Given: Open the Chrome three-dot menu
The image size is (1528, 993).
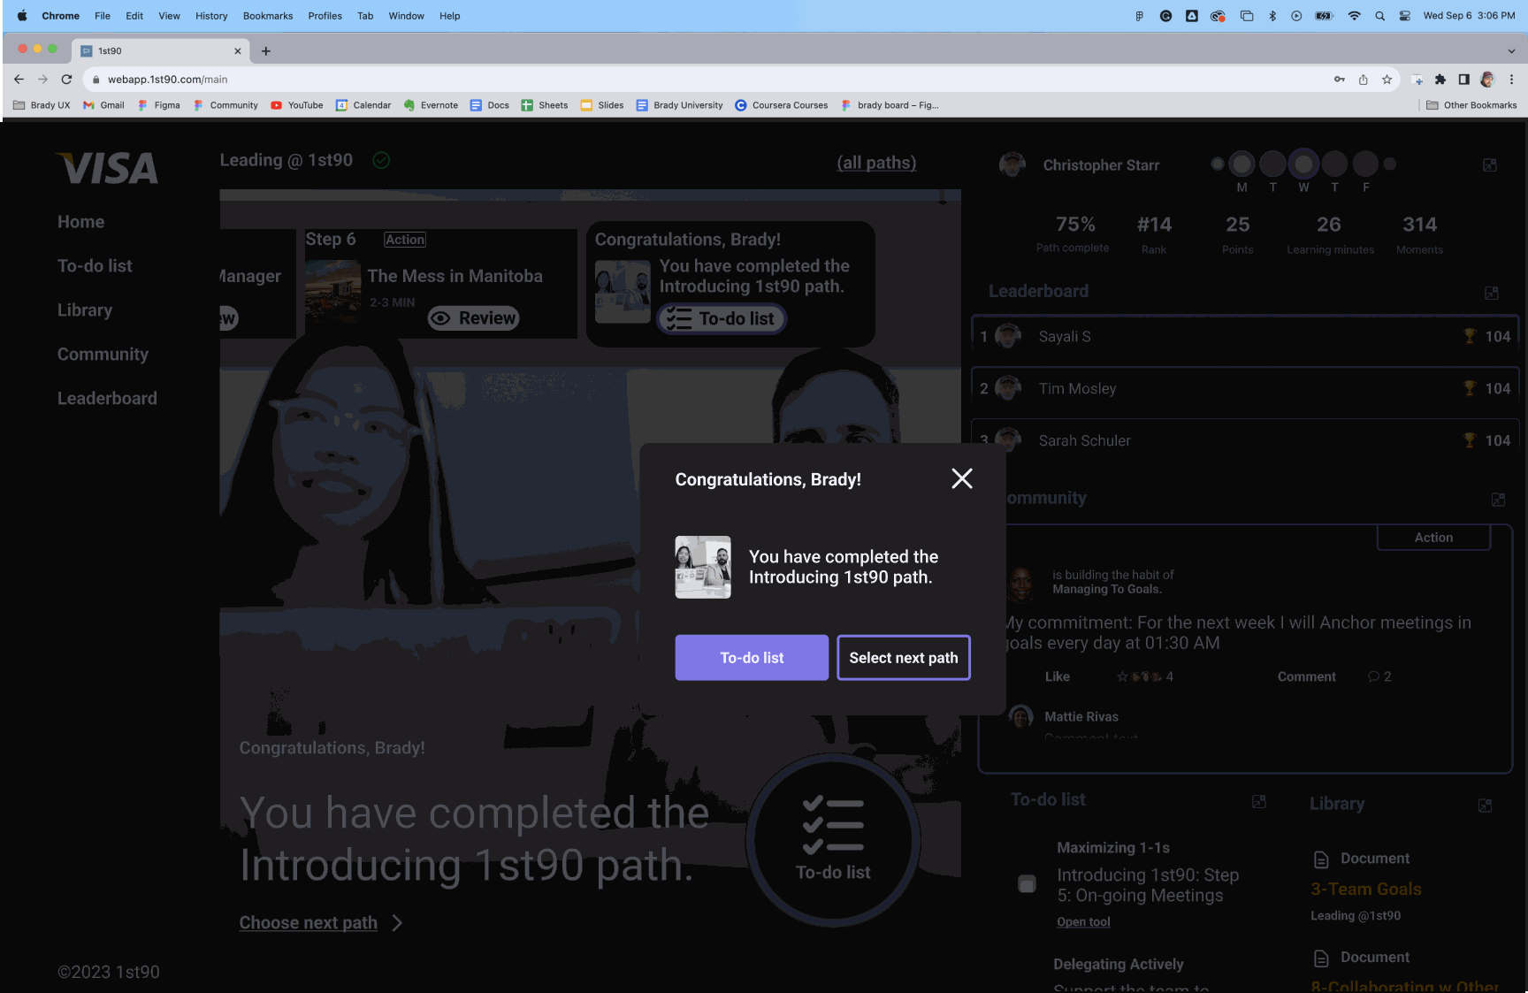Looking at the screenshot, I should 1511,80.
